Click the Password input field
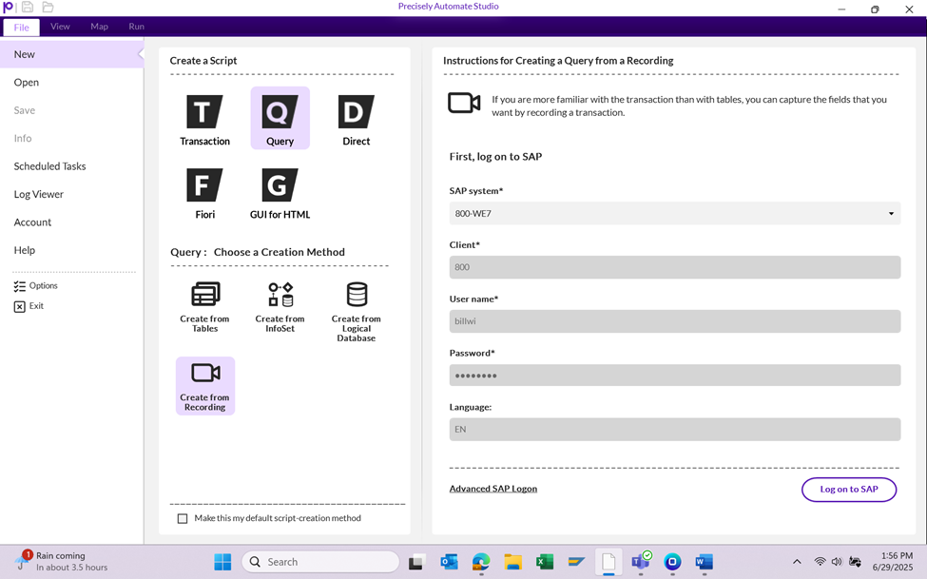The height and width of the screenshot is (579, 927). (x=674, y=376)
